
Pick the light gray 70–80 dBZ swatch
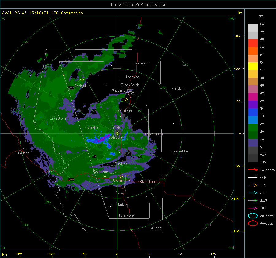click(x=253, y=28)
